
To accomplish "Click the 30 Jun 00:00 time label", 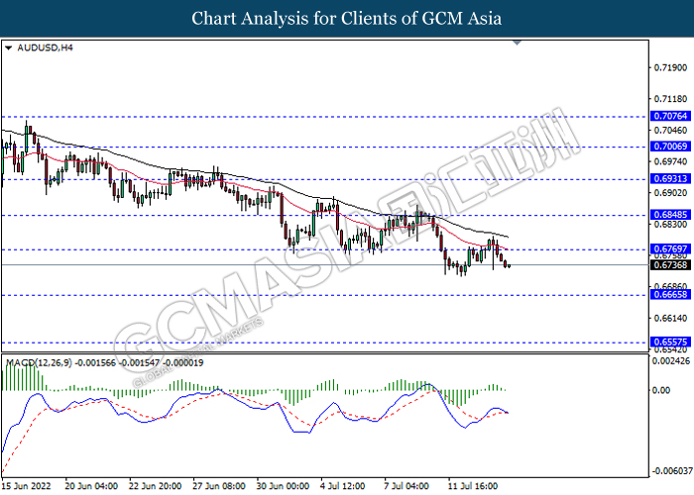I will [283, 486].
